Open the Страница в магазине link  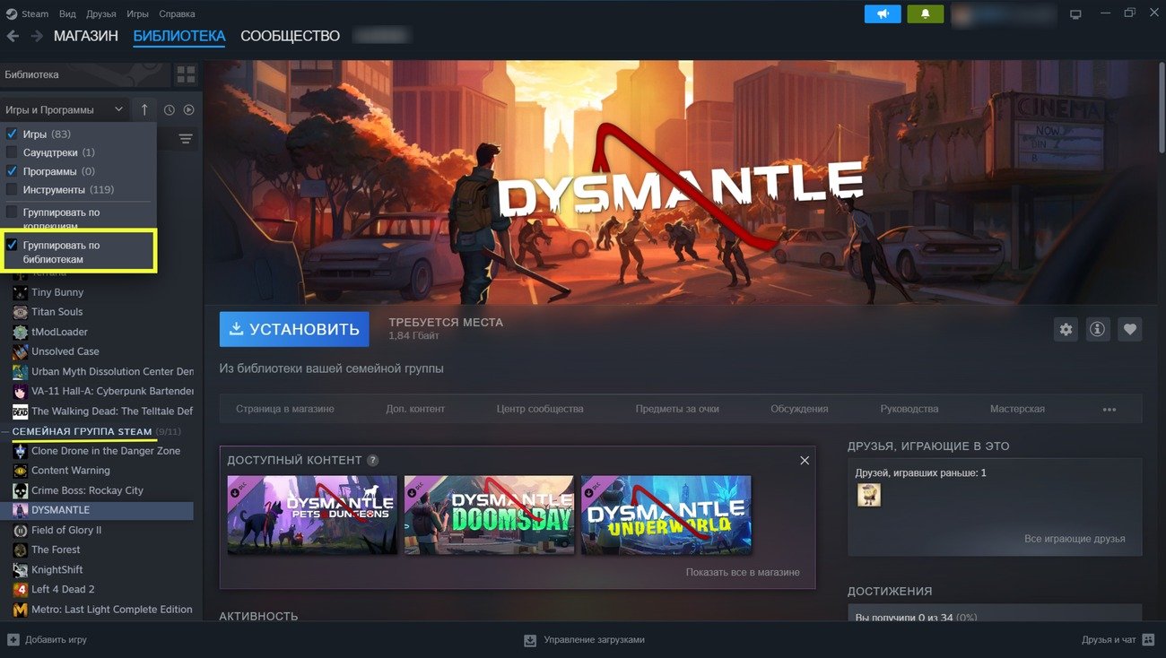click(x=285, y=409)
